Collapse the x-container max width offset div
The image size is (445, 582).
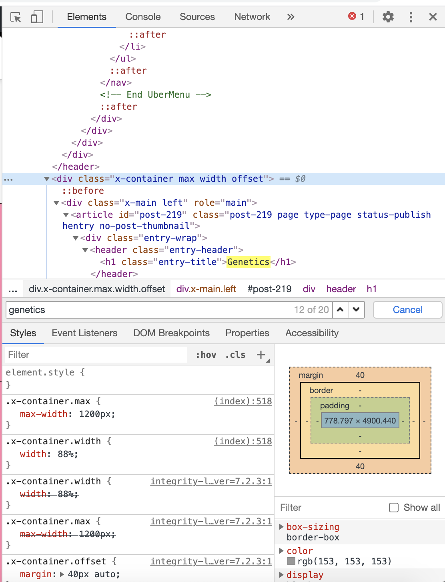tap(47, 179)
